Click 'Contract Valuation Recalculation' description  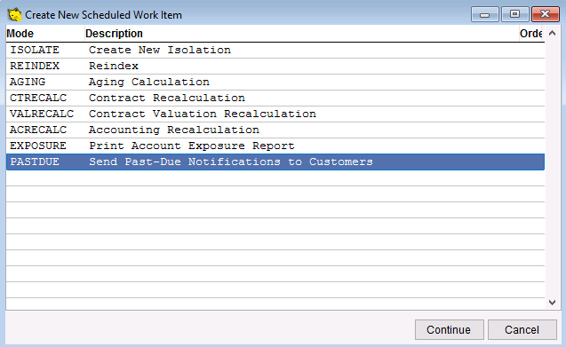pos(203,114)
